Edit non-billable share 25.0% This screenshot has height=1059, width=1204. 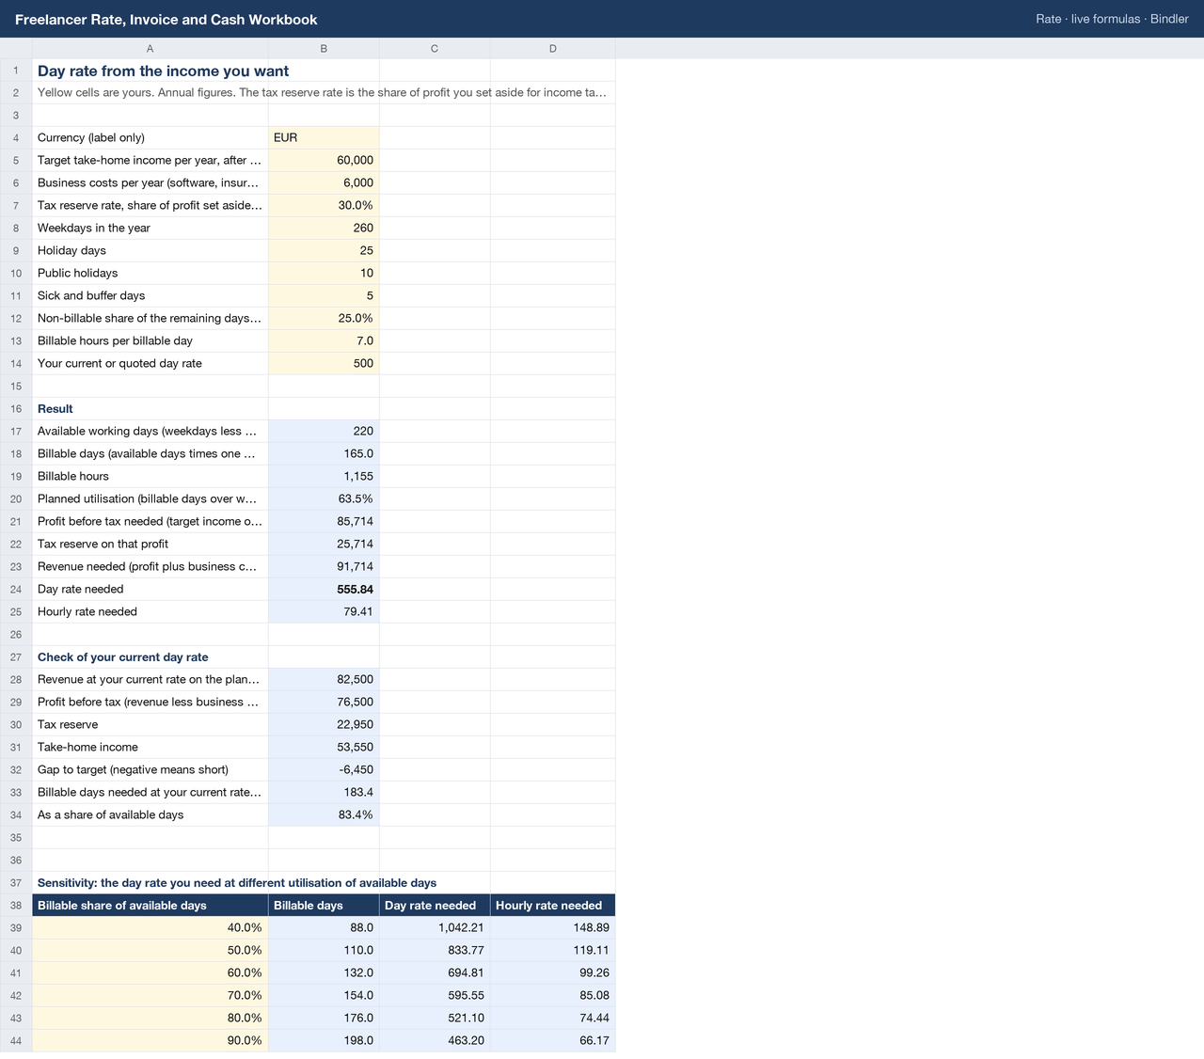[x=324, y=318]
